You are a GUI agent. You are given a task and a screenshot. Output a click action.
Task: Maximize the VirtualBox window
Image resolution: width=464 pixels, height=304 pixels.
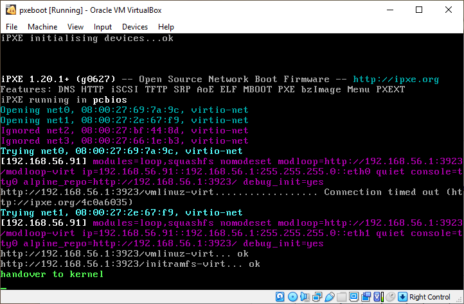419,10
